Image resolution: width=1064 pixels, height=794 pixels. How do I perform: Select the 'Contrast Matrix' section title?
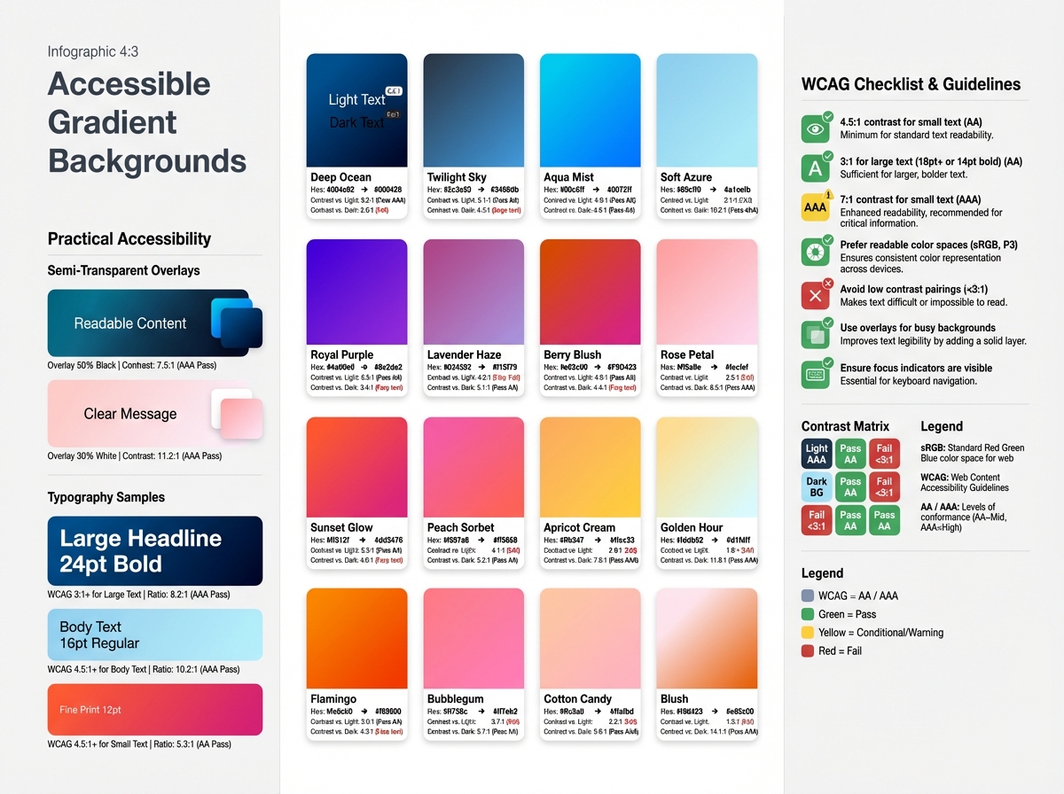pyautogui.click(x=847, y=426)
